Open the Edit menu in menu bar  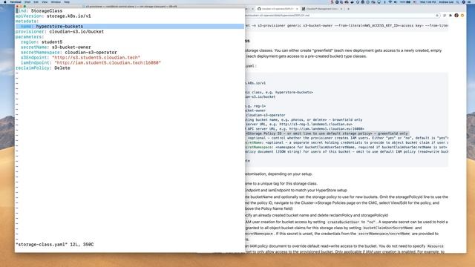click(x=36, y=1)
